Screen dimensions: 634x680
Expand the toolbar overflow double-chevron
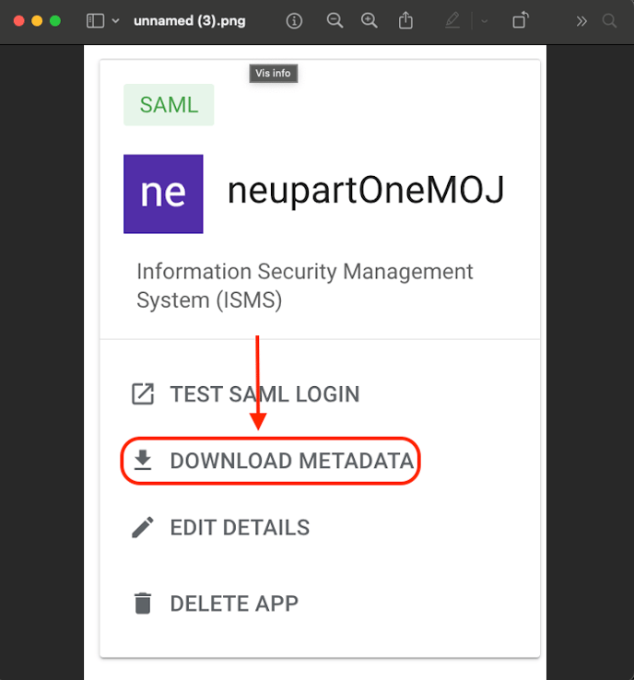pyautogui.click(x=581, y=21)
